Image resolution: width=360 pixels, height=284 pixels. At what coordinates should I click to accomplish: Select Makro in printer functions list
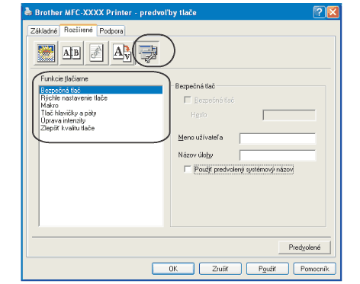pos(50,105)
